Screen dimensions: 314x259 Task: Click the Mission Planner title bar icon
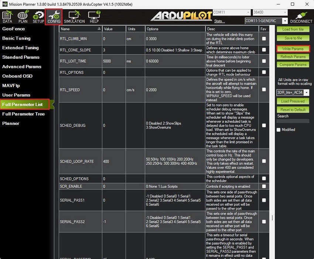pyautogui.click(x=5, y=4)
